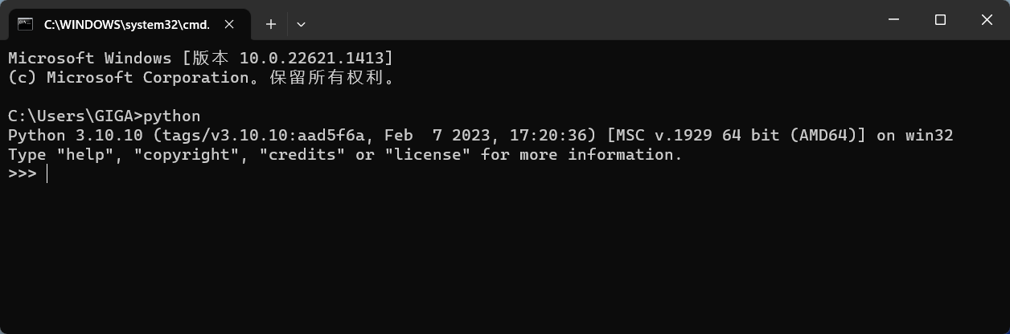Click the blank terminal area below the prompt
The height and width of the screenshot is (334, 1010).
coord(505,257)
